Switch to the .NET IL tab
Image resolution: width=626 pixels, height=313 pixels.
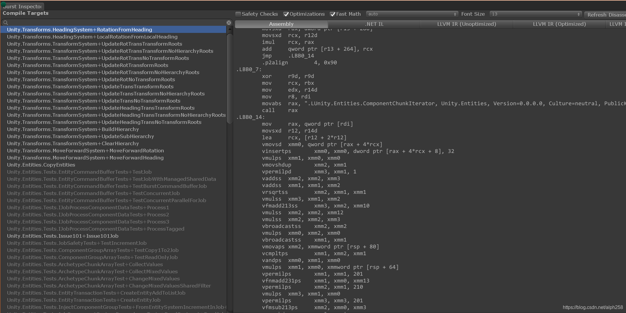point(374,24)
